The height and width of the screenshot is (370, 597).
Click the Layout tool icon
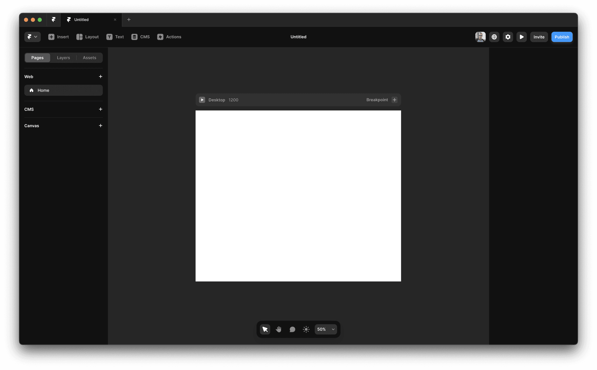79,37
